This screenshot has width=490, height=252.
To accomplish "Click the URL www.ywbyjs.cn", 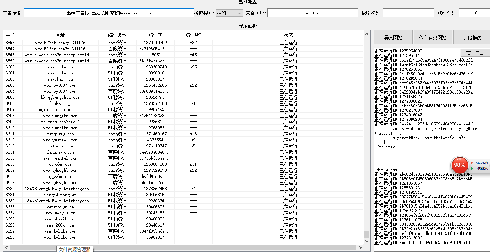I will (60, 213).
